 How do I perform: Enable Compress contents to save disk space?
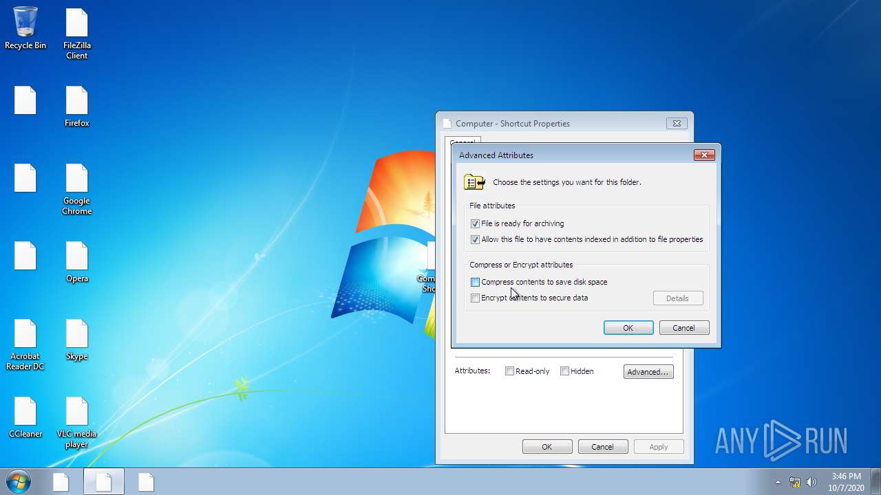[475, 282]
